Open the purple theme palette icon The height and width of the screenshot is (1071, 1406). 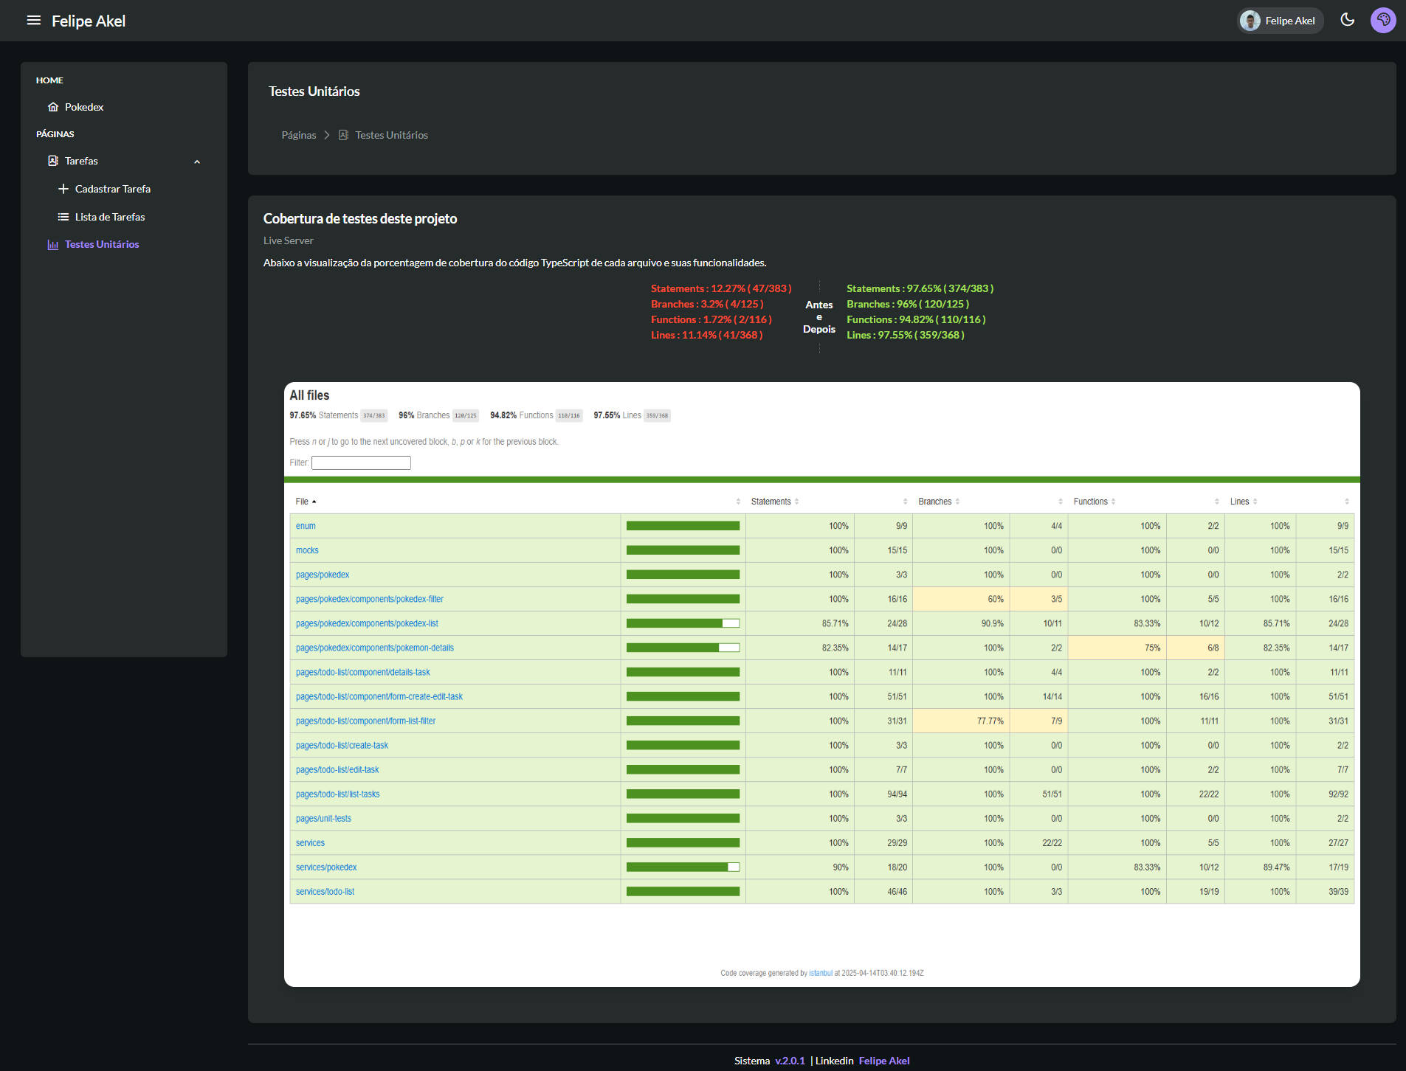(1382, 20)
